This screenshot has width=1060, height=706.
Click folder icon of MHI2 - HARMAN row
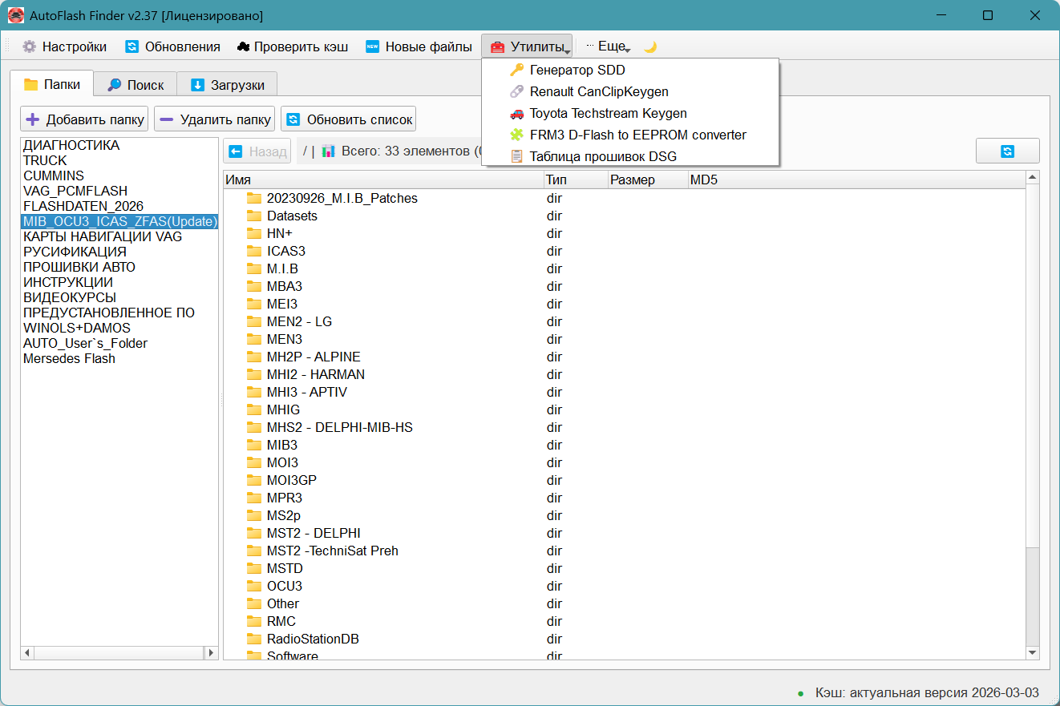pos(254,374)
